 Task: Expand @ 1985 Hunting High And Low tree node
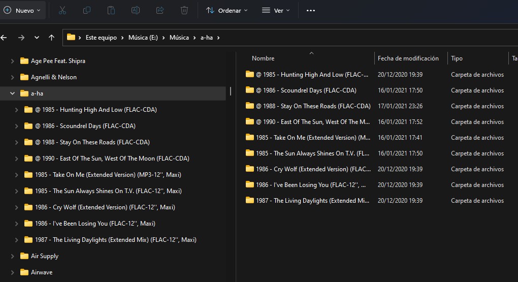click(x=17, y=110)
